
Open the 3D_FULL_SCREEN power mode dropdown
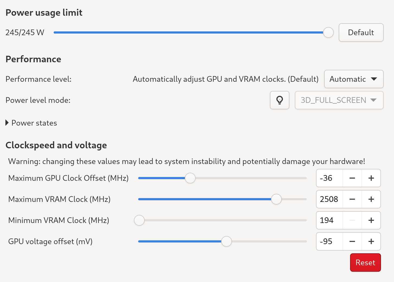(x=339, y=100)
